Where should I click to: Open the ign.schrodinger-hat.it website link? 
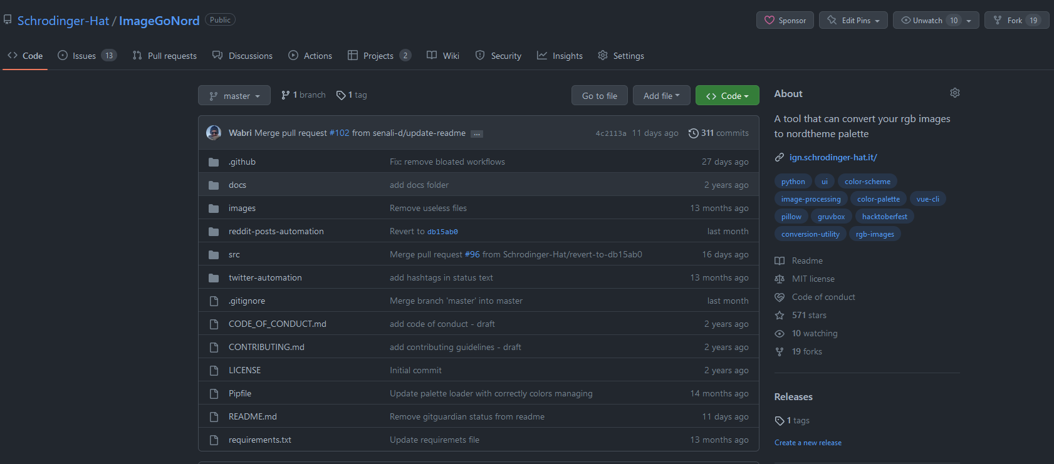pos(833,157)
